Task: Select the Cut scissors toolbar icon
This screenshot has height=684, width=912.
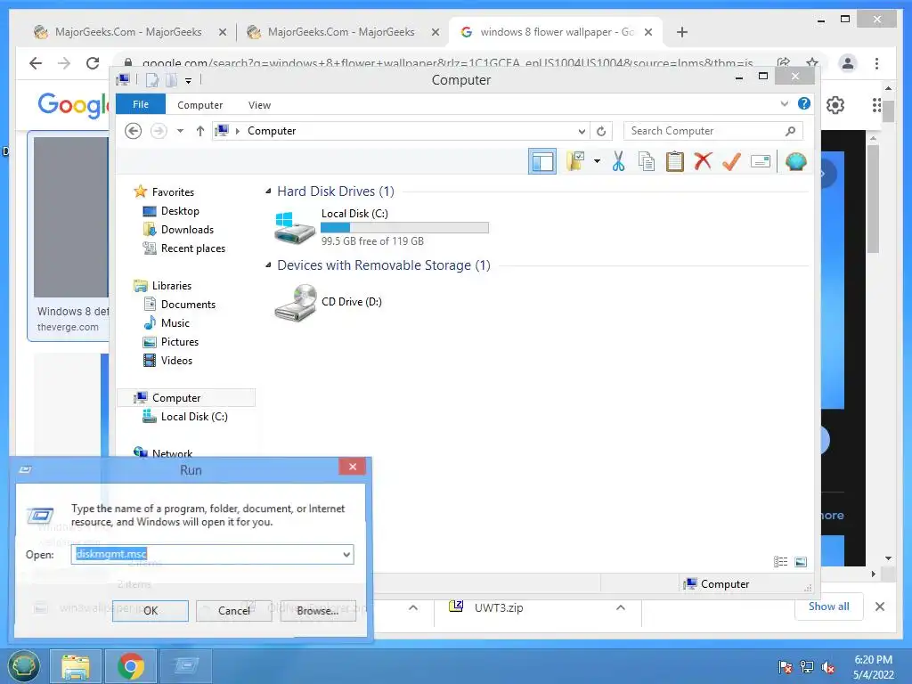Action: coord(618,161)
